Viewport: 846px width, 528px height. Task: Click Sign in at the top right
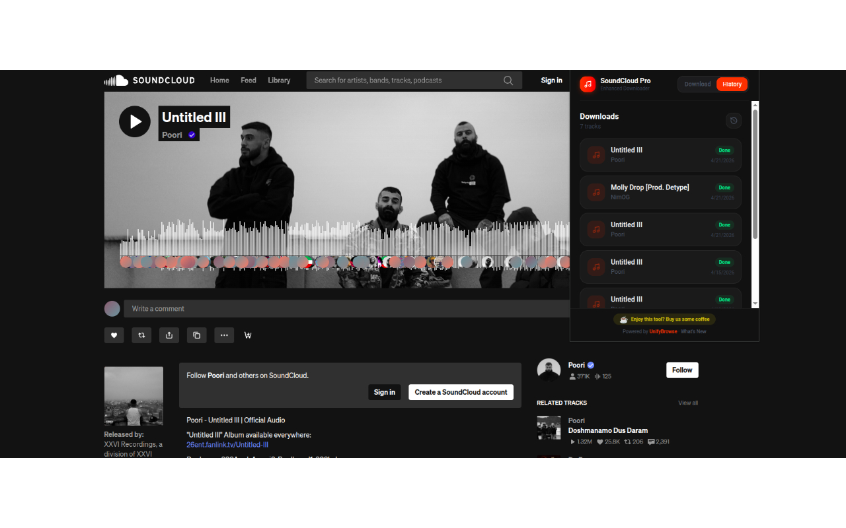pos(551,81)
